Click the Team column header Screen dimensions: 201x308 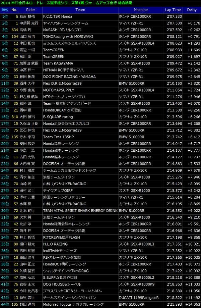(x=80, y=10)
